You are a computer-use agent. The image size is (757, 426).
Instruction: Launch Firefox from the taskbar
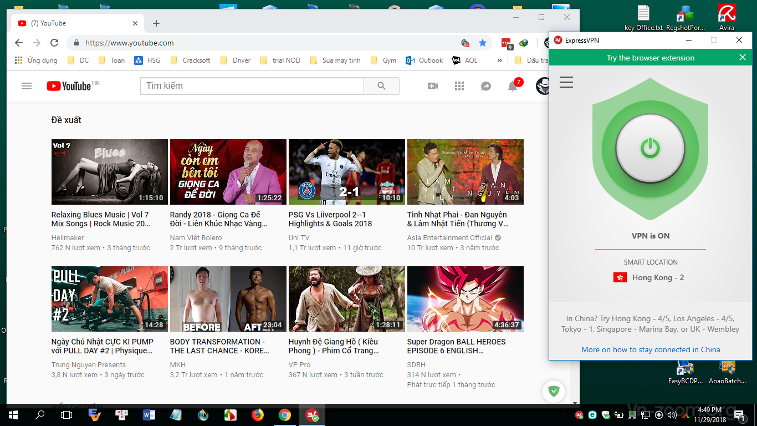pyautogui.click(x=258, y=415)
